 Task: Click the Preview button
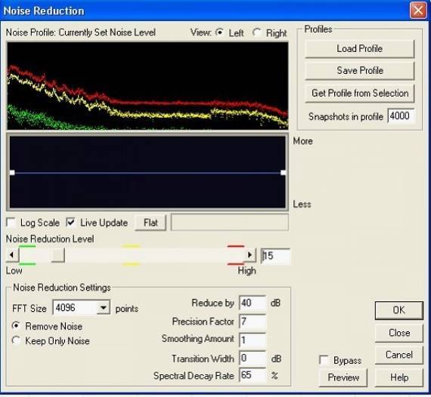[343, 377]
